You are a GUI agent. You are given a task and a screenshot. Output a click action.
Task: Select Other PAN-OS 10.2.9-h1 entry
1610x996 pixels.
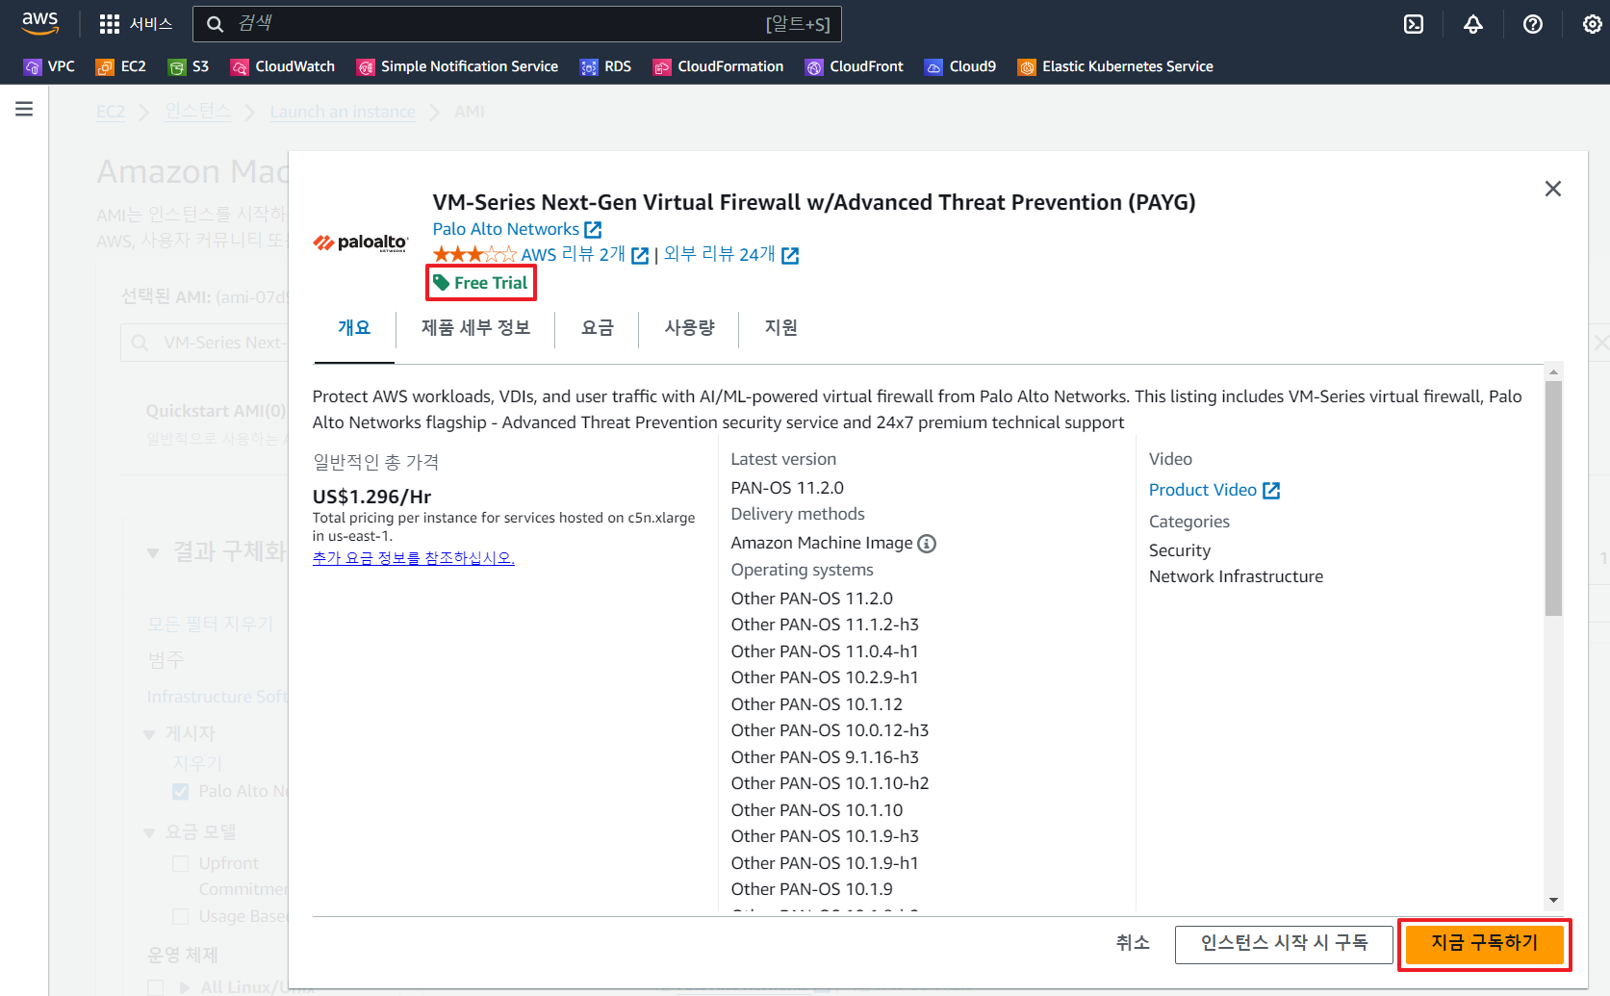(825, 677)
